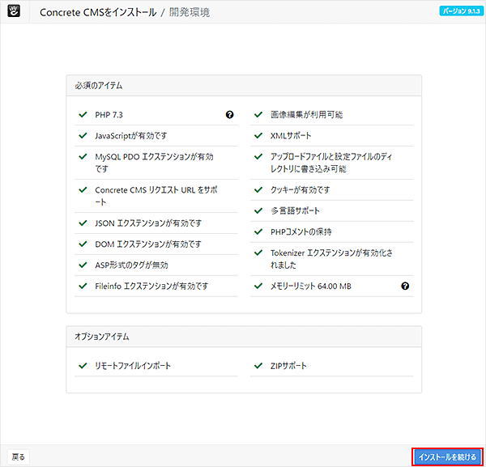Image resolution: width=486 pixels, height=467 pixels.
Task: Select the 画像編集が利用可能 text
Action: click(306, 115)
